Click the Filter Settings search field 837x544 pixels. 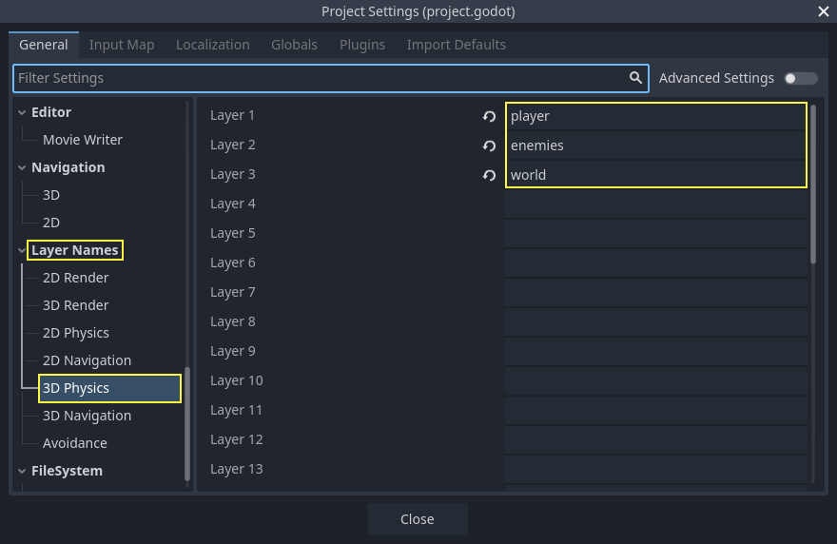coord(319,78)
